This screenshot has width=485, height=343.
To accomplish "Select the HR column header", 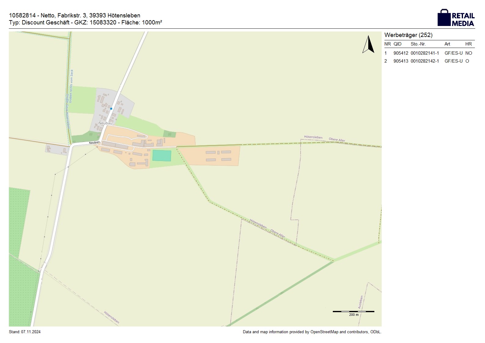I will (x=468, y=44).
